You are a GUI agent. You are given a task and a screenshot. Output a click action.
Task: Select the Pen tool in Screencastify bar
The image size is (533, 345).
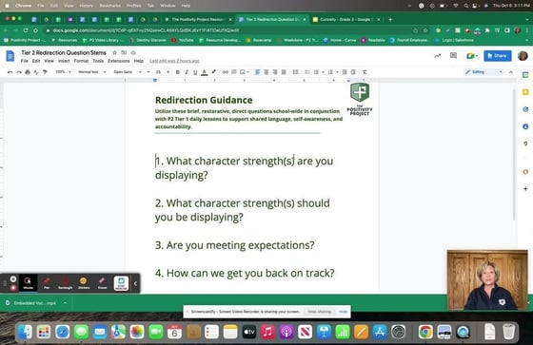click(x=47, y=283)
